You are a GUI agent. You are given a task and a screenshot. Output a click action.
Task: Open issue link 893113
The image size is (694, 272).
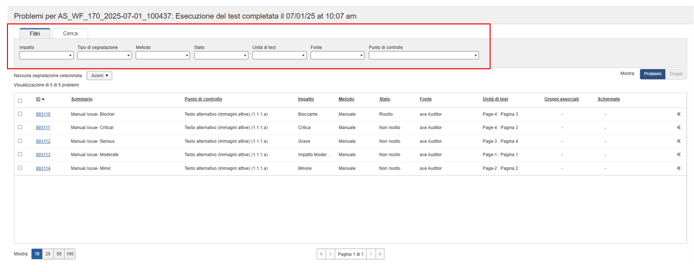(43, 155)
